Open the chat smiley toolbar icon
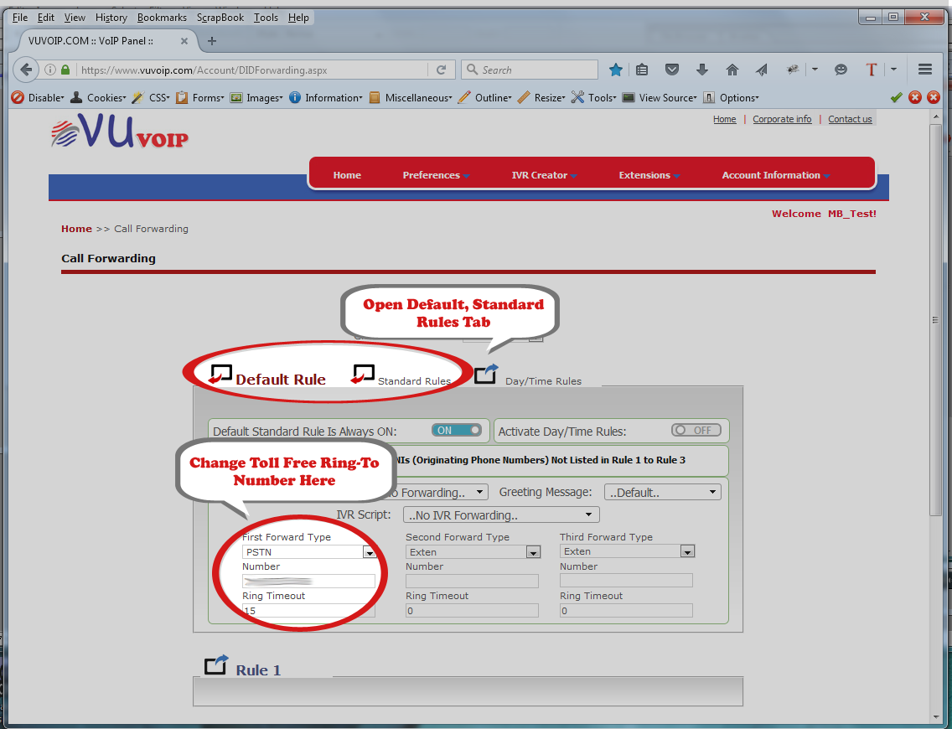952x729 pixels. (841, 70)
